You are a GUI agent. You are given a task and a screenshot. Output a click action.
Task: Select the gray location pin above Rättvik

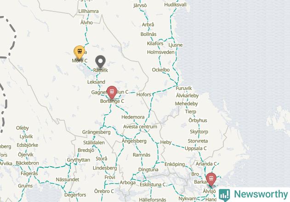[x=101, y=62]
